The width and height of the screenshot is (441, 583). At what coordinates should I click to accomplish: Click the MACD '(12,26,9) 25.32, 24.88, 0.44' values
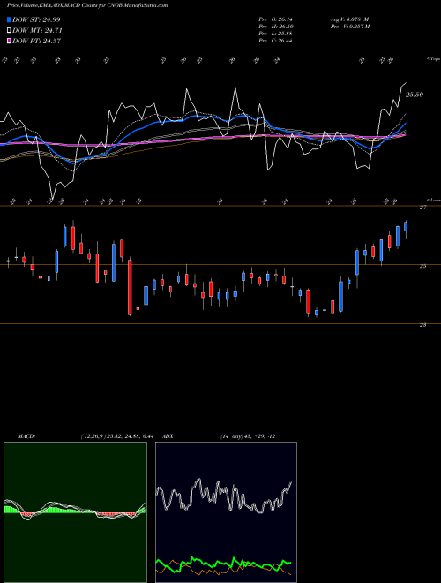pyautogui.click(x=117, y=436)
